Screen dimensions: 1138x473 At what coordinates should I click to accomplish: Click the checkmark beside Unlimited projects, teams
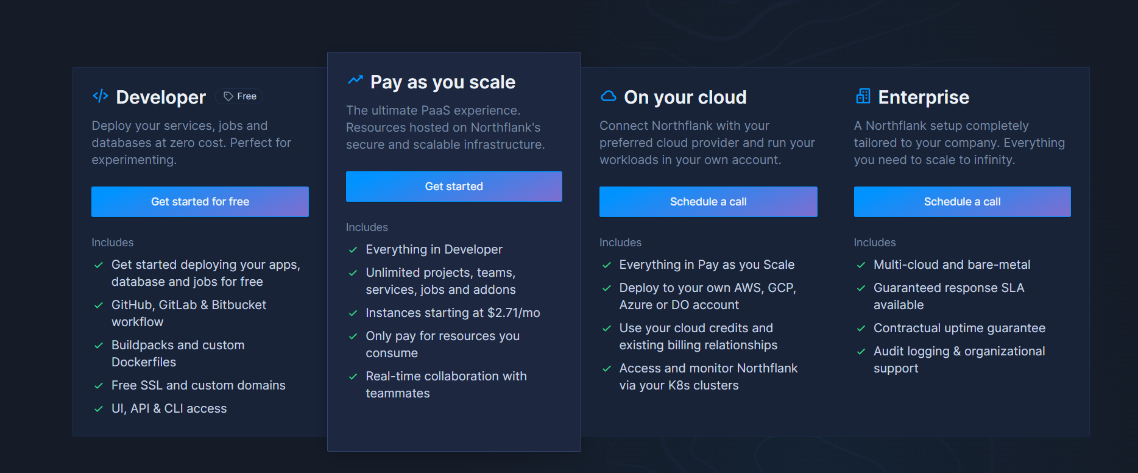point(353,273)
